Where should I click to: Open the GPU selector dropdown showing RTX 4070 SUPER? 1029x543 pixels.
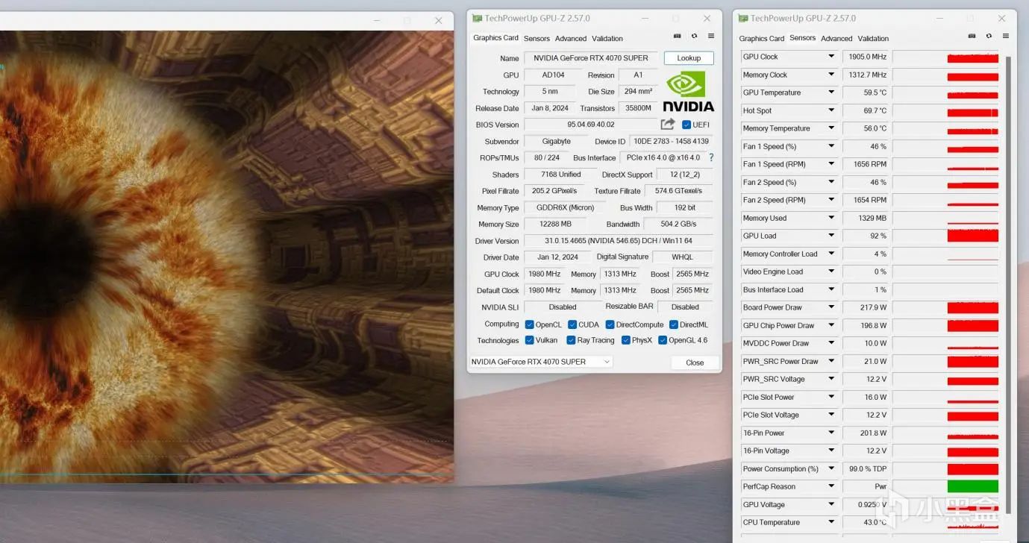pos(540,362)
